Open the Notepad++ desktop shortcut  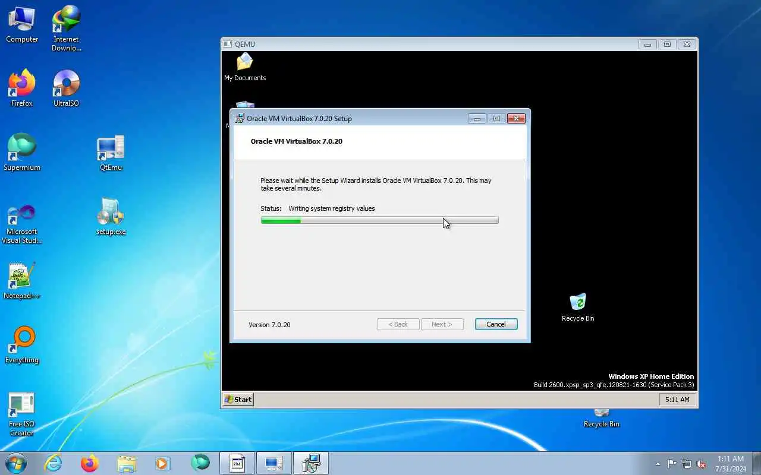coord(22,281)
